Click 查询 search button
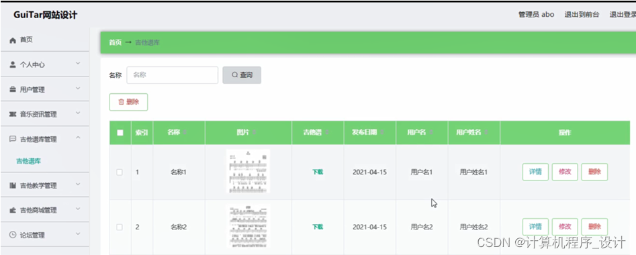This screenshot has width=636, height=255. click(x=242, y=75)
